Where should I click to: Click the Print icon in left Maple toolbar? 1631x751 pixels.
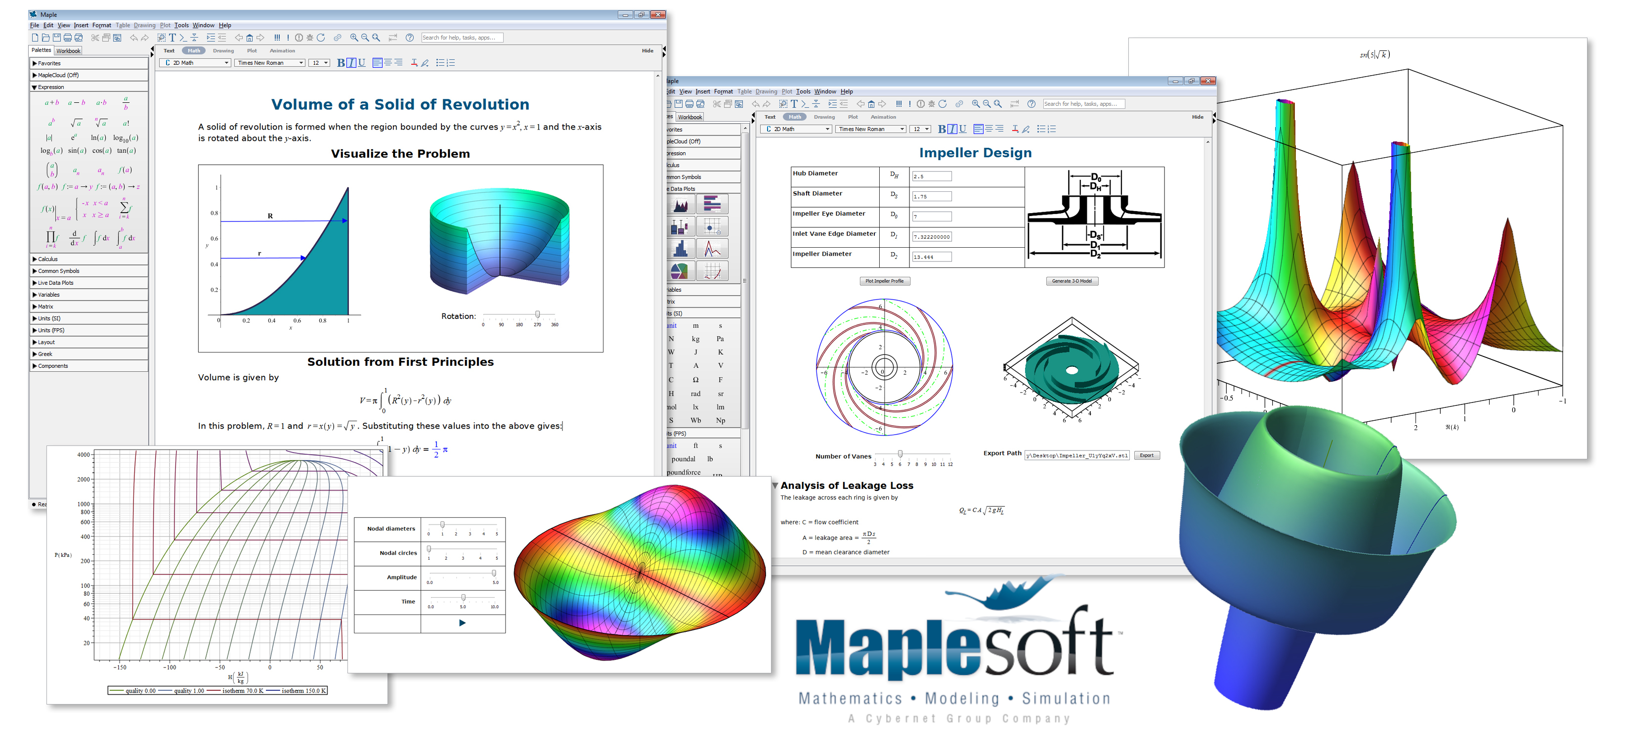click(x=68, y=38)
